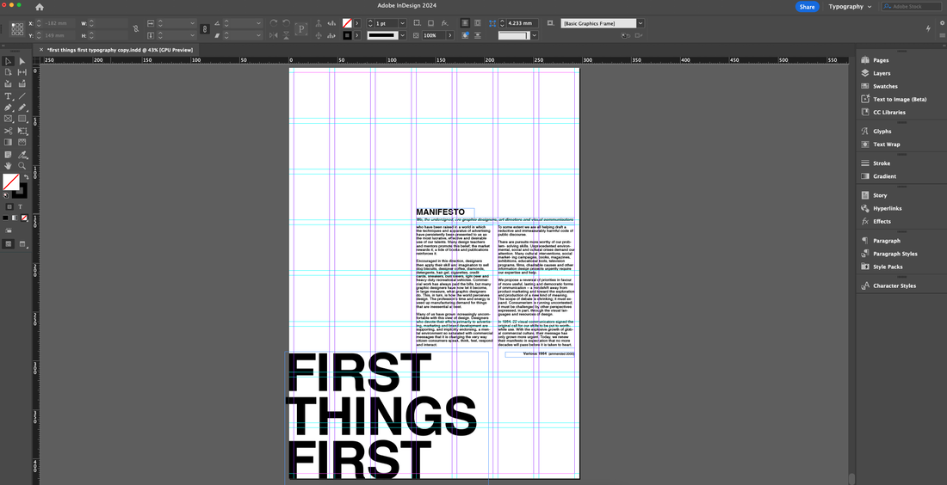Open the Basic Graphics Frame style dropdown
The width and height of the screenshot is (947, 485).
click(641, 23)
